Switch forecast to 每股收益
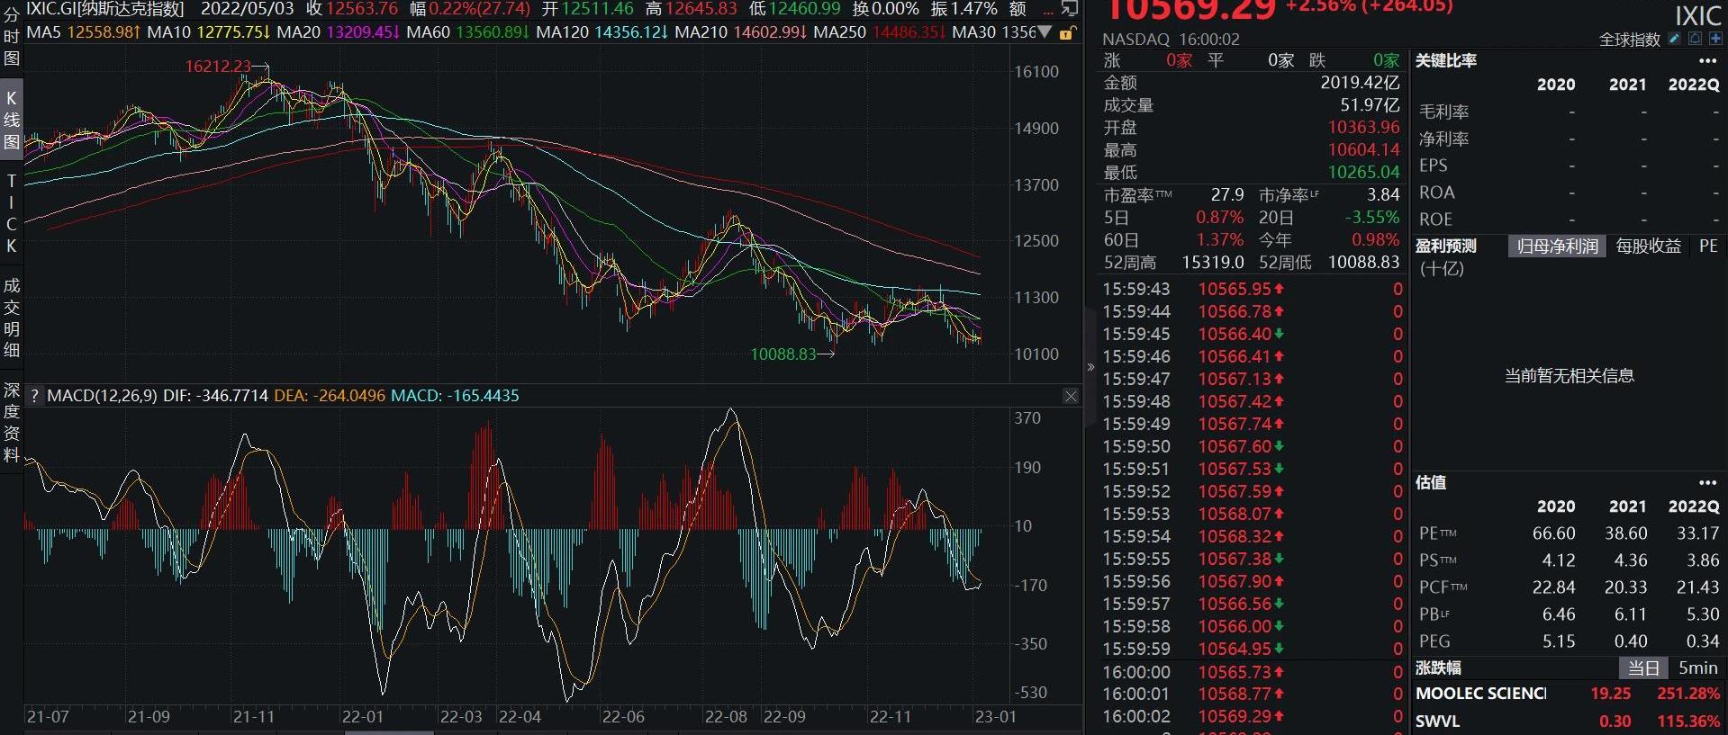Viewport: 1728px width, 735px height. 1648,246
